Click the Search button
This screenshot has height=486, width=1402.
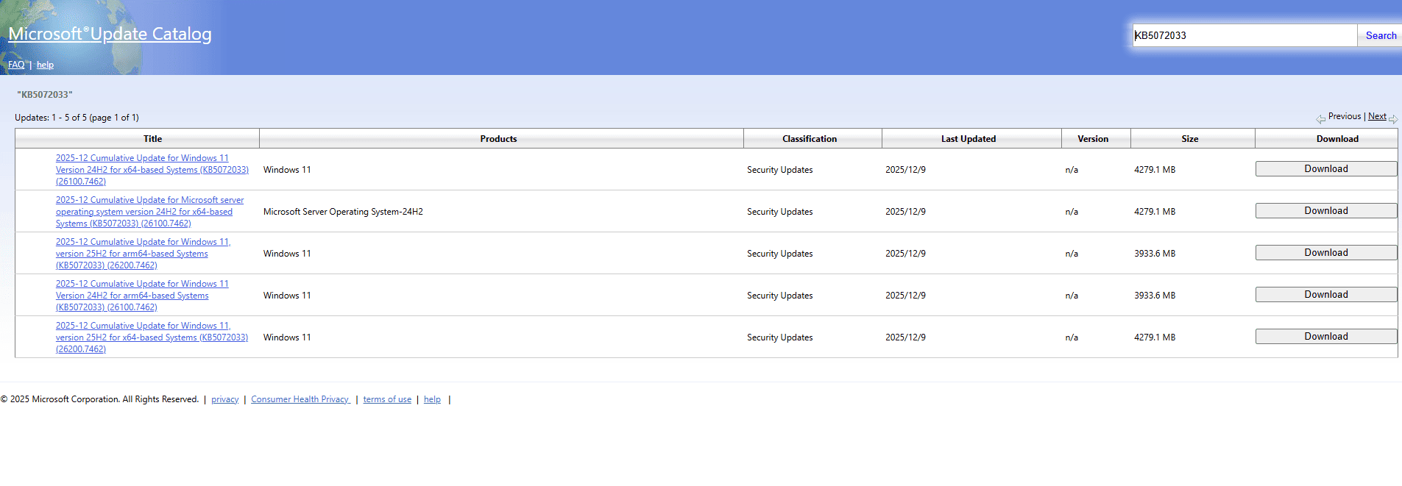[1380, 35]
